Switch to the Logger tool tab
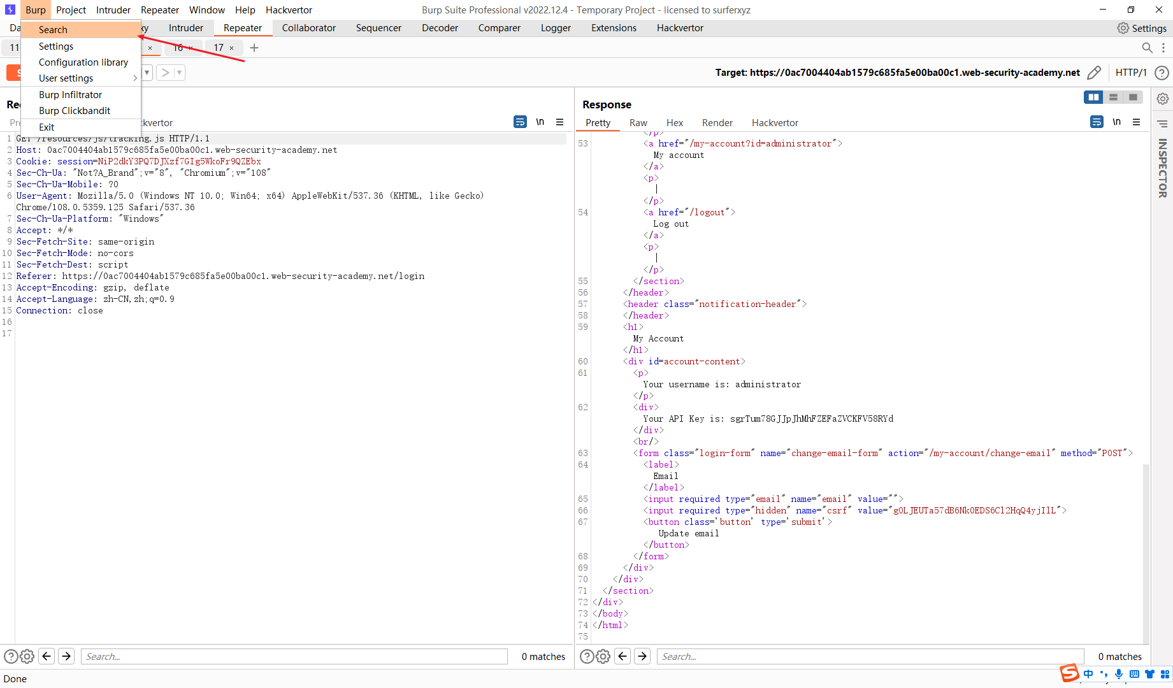 tap(556, 28)
